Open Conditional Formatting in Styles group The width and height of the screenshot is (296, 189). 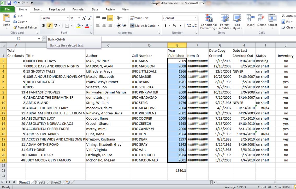point(209,22)
